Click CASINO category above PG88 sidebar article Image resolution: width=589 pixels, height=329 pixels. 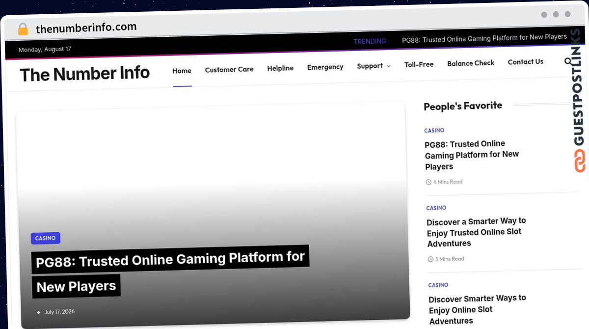coord(434,131)
